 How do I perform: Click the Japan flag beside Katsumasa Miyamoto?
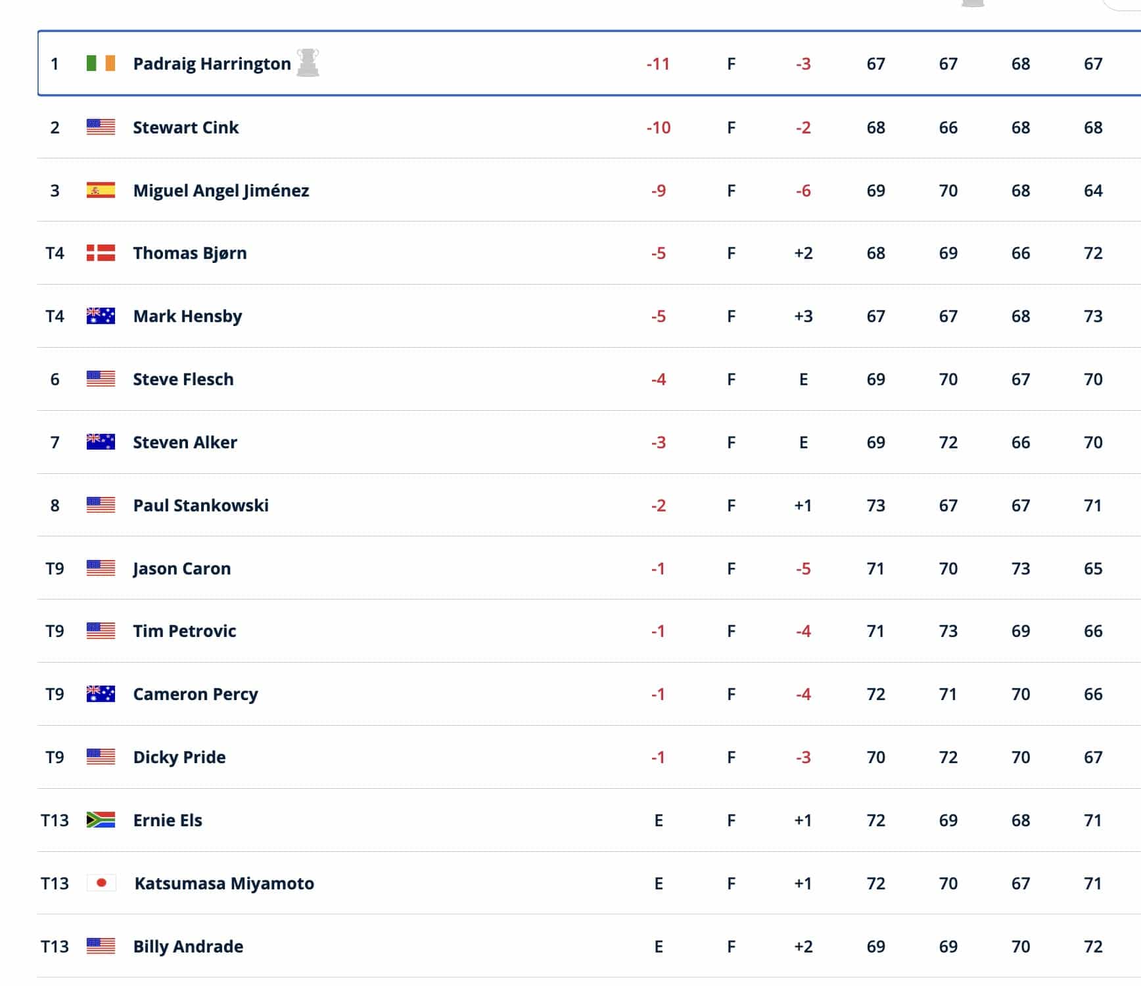click(101, 883)
